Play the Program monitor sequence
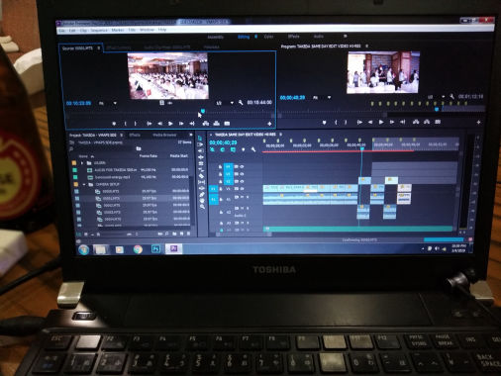 [381, 122]
